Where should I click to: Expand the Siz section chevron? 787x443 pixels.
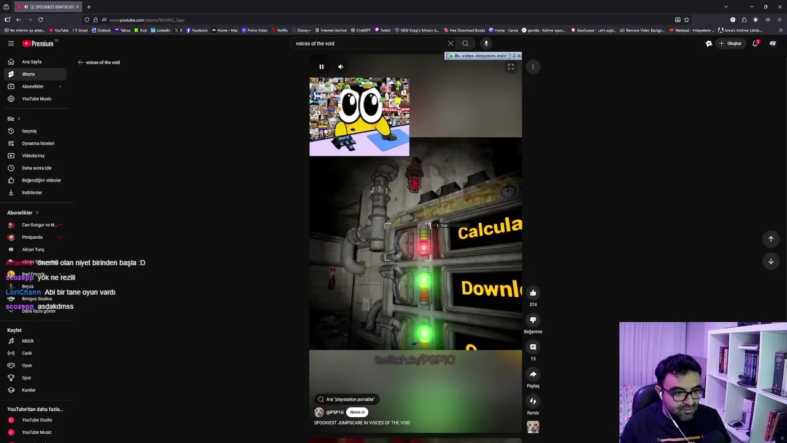tap(19, 119)
